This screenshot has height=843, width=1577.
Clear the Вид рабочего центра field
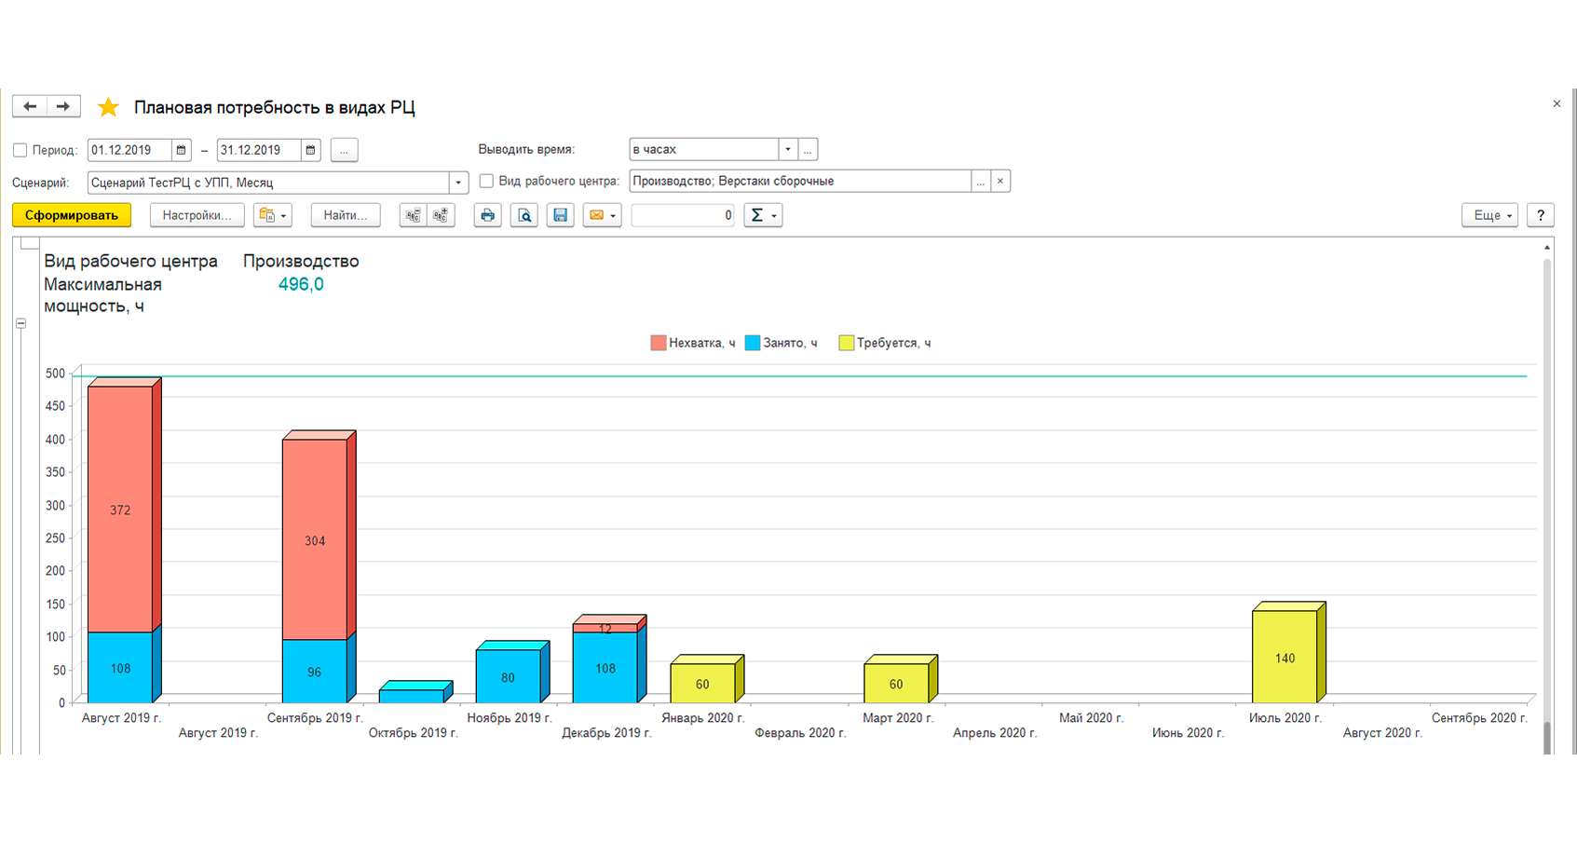[x=1000, y=181]
